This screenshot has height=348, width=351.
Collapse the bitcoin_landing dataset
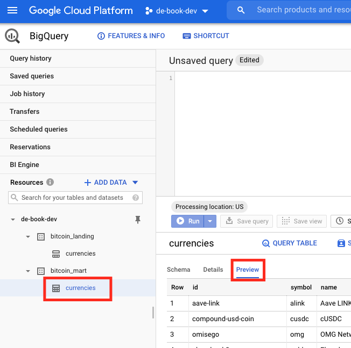click(28, 236)
